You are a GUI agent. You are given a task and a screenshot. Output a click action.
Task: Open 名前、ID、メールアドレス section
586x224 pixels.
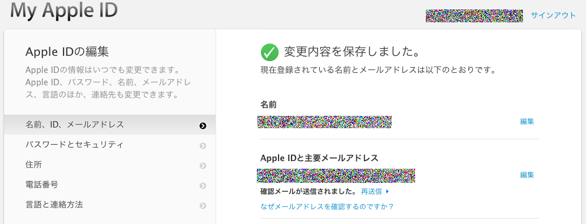pos(110,125)
